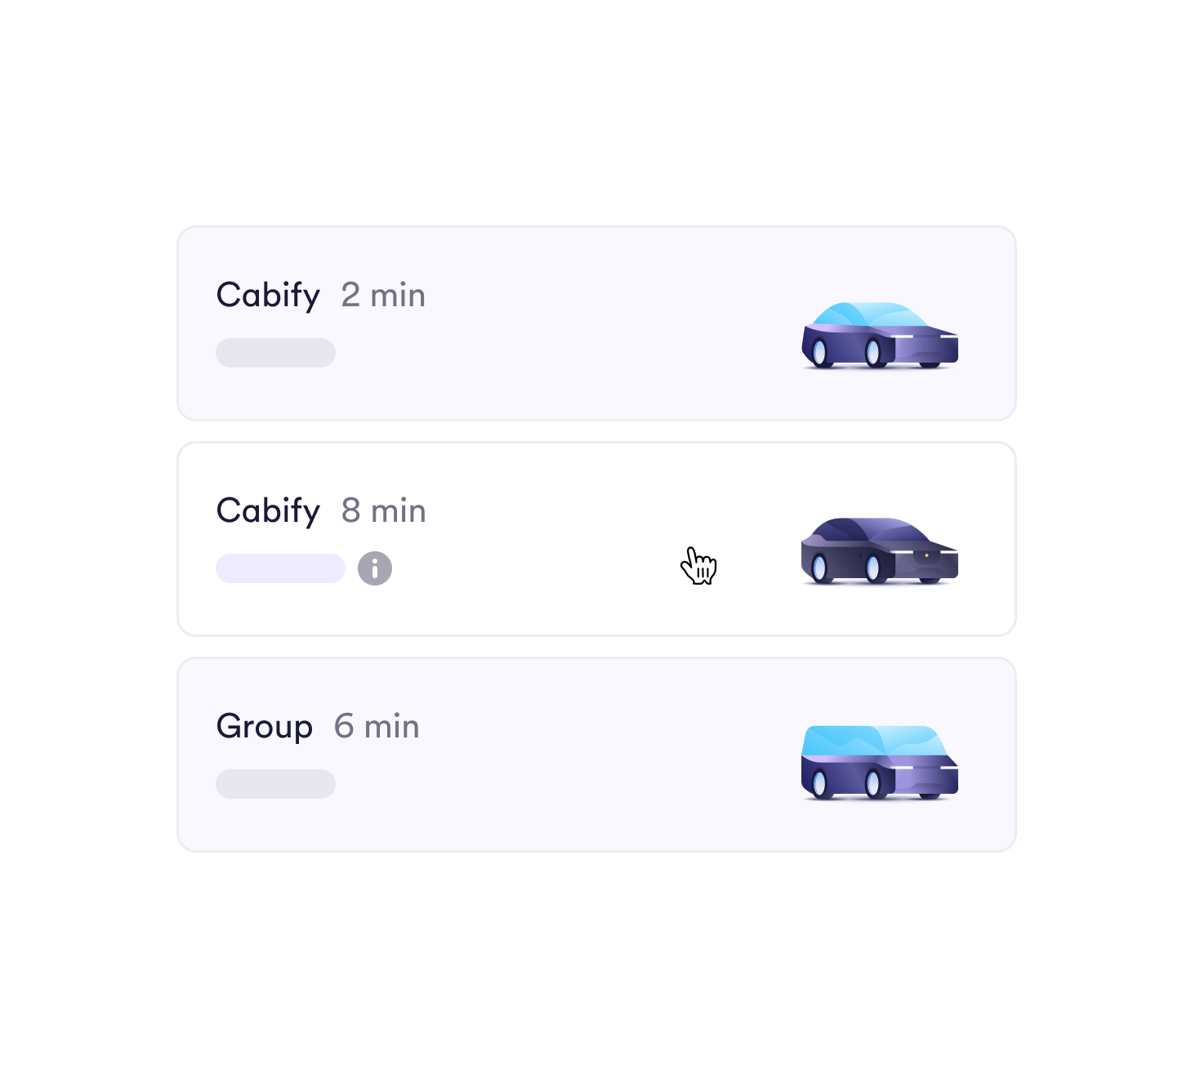
Task: Click the dark sedan icon on the 8 min card
Action: coord(880,551)
